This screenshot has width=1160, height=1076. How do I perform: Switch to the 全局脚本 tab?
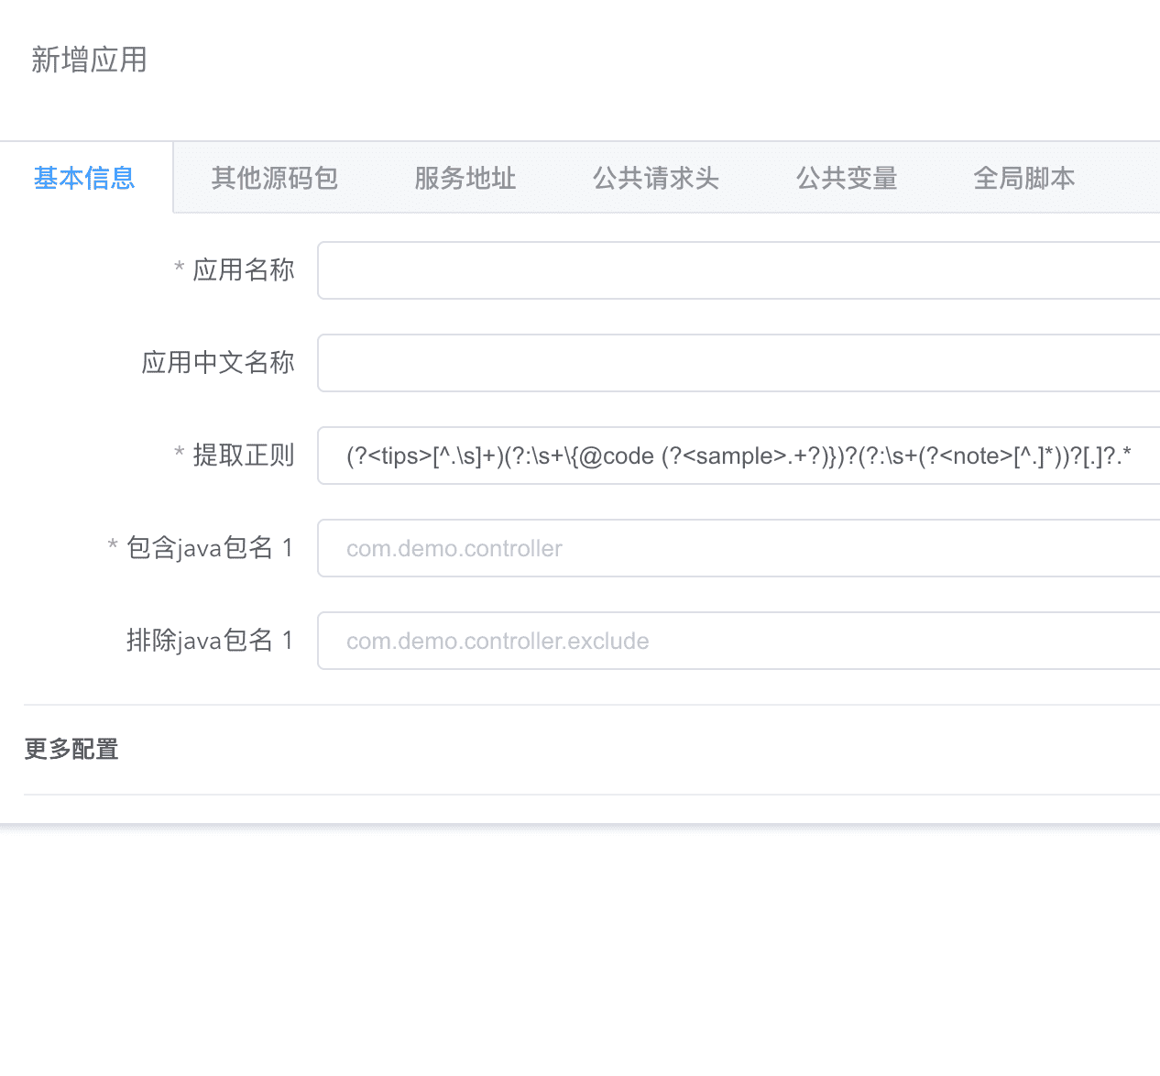(x=1024, y=178)
